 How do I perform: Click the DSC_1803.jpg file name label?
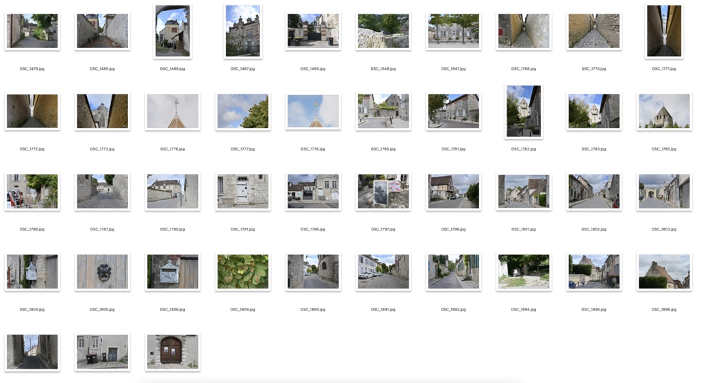pos(664,229)
